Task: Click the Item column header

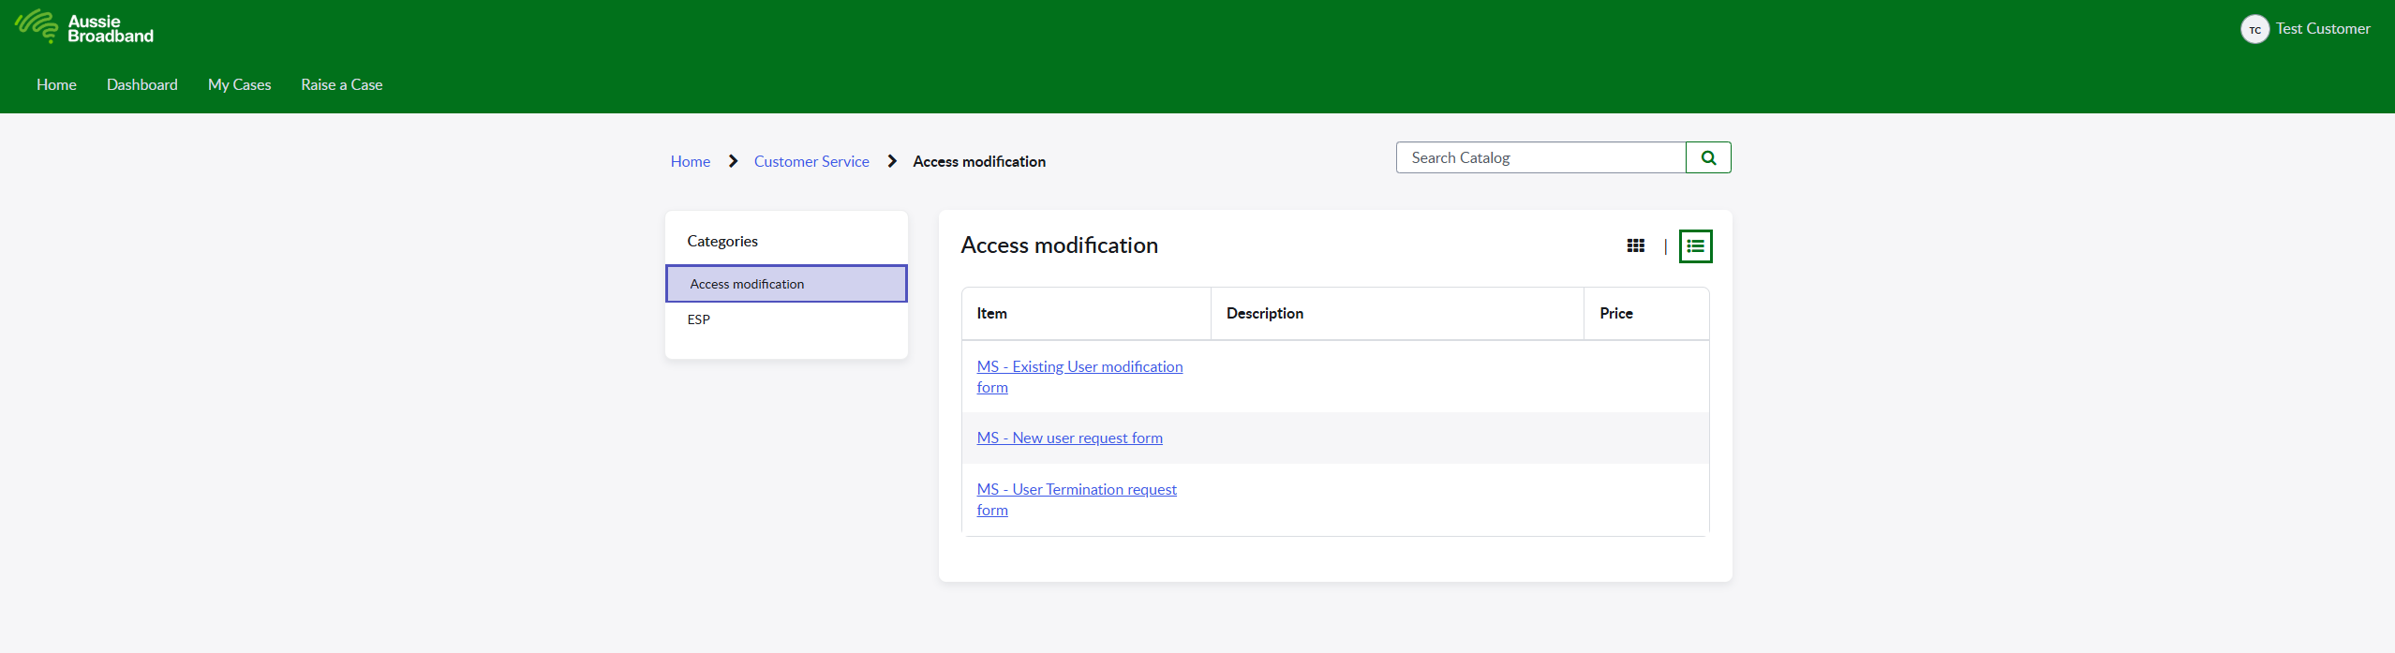Action: click(x=991, y=313)
